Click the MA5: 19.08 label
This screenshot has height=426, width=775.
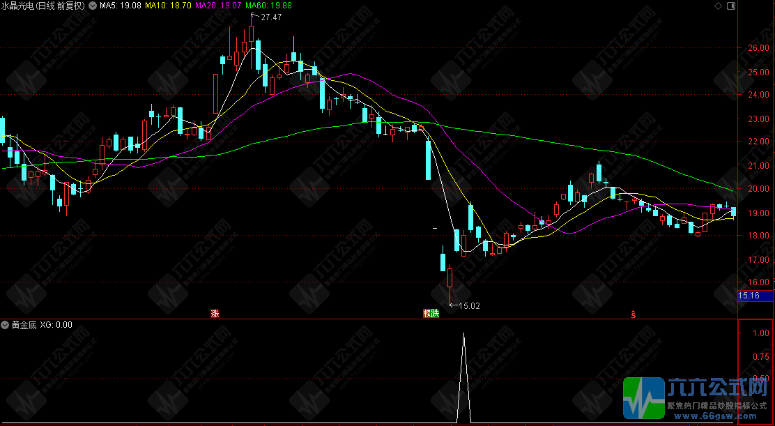119,6
